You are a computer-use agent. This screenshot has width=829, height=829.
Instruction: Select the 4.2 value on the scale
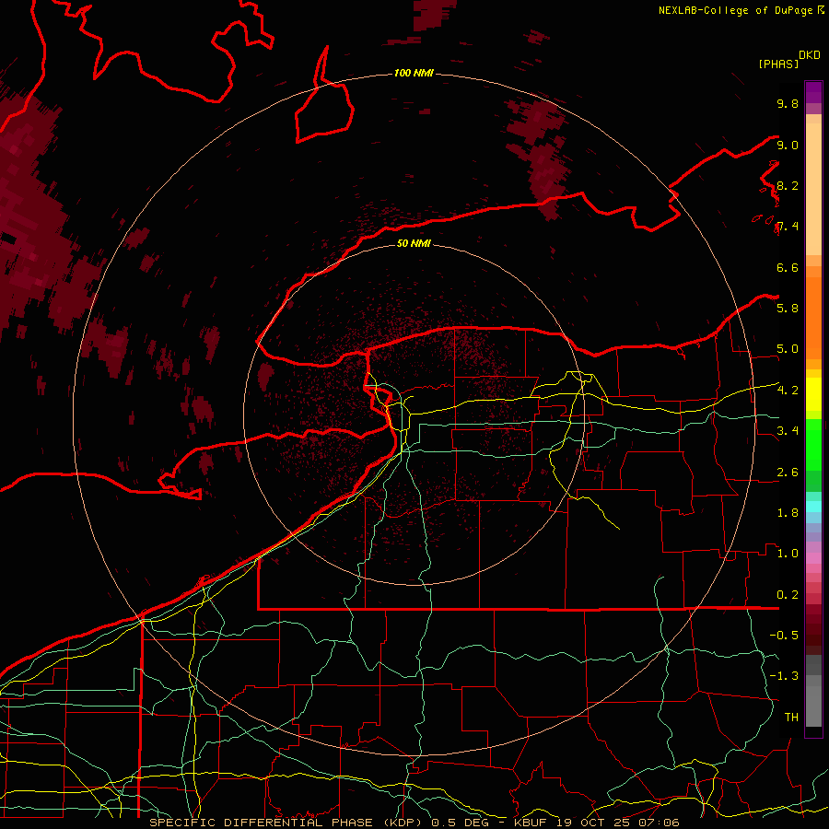pos(788,391)
